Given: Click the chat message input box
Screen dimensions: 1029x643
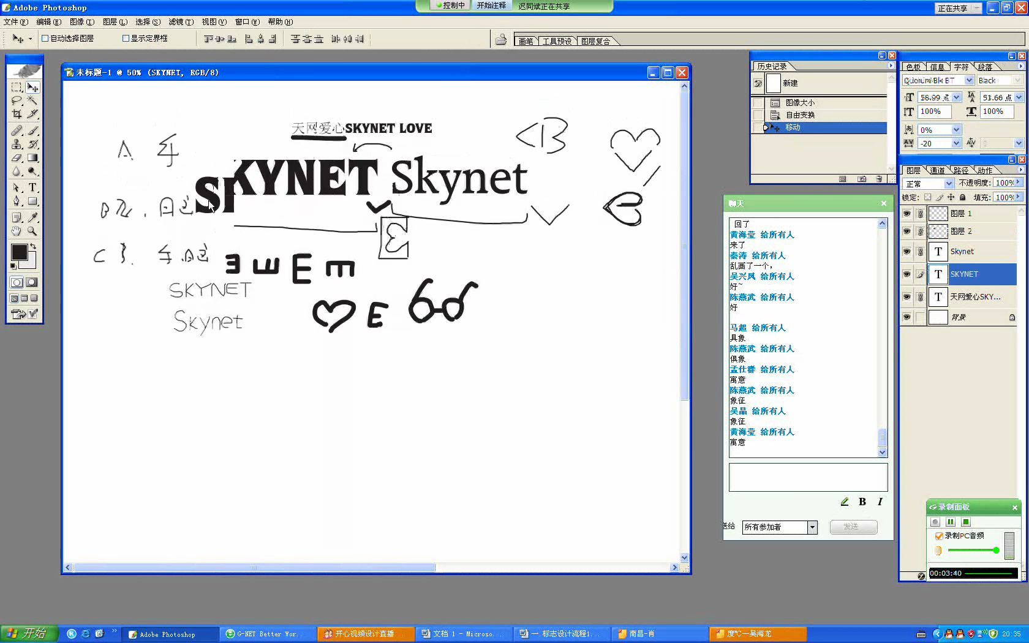Looking at the screenshot, I should (808, 477).
